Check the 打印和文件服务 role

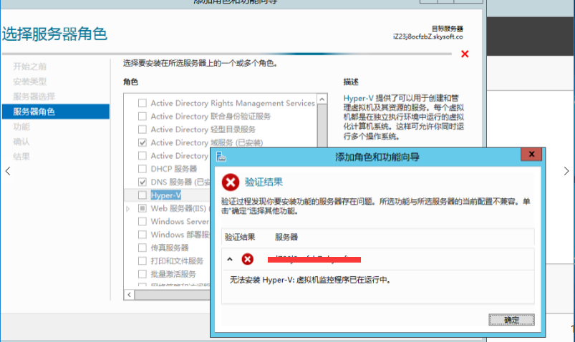coord(142,260)
